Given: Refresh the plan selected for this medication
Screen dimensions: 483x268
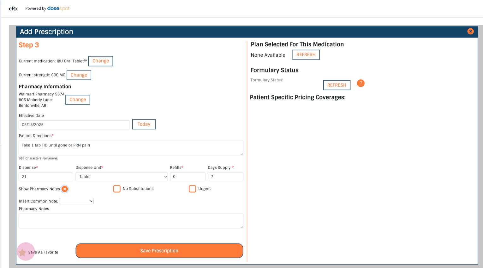Looking at the screenshot, I should coord(306,54).
